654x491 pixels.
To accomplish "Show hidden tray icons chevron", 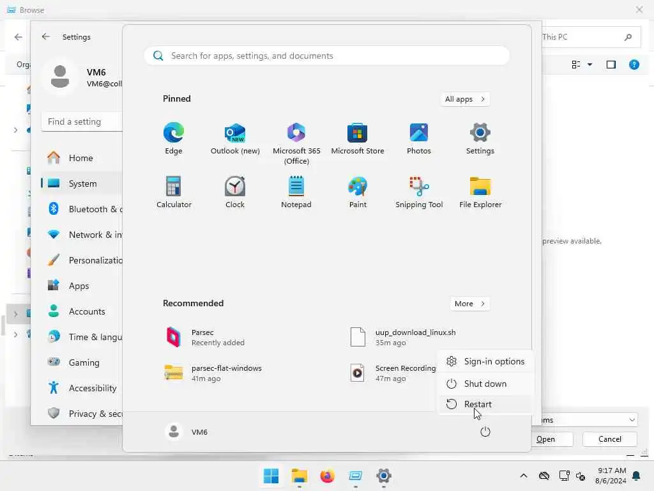I will pyautogui.click(x=524, y=476).
